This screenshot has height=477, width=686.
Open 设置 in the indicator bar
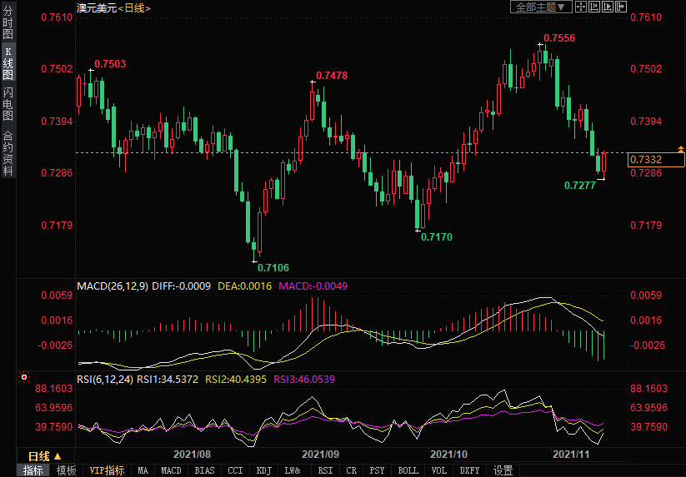(x=503, y=470)
